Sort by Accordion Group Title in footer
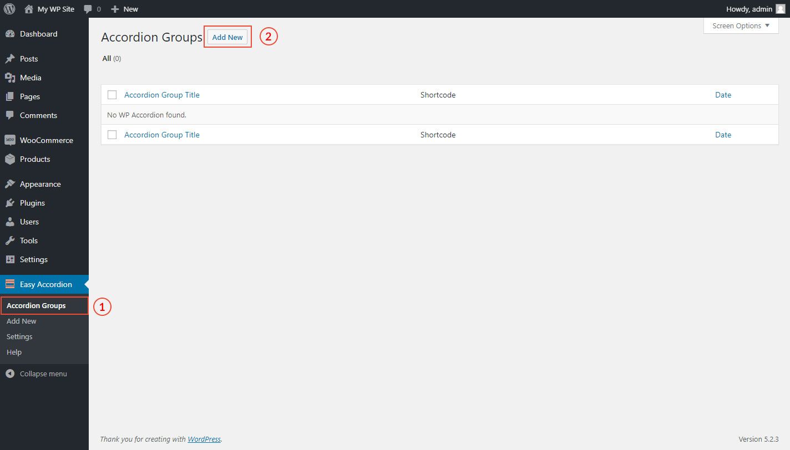Image resolution: width=790 pixels, height=450 pixels. coord(162,135)
